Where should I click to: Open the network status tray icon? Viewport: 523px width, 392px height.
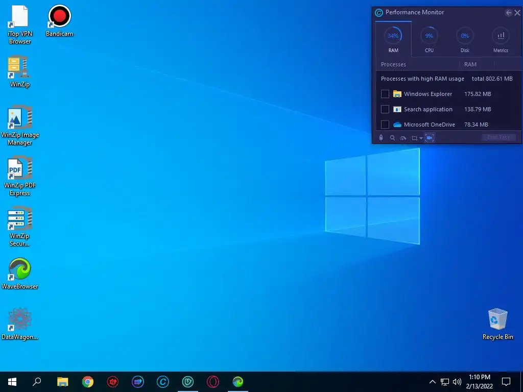[x=445, y=382]
